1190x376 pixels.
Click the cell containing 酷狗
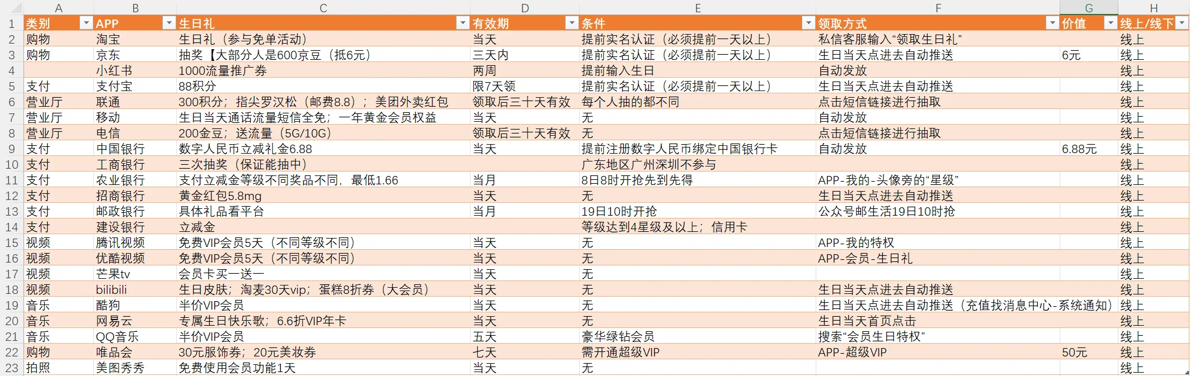(x=135, y=305)
